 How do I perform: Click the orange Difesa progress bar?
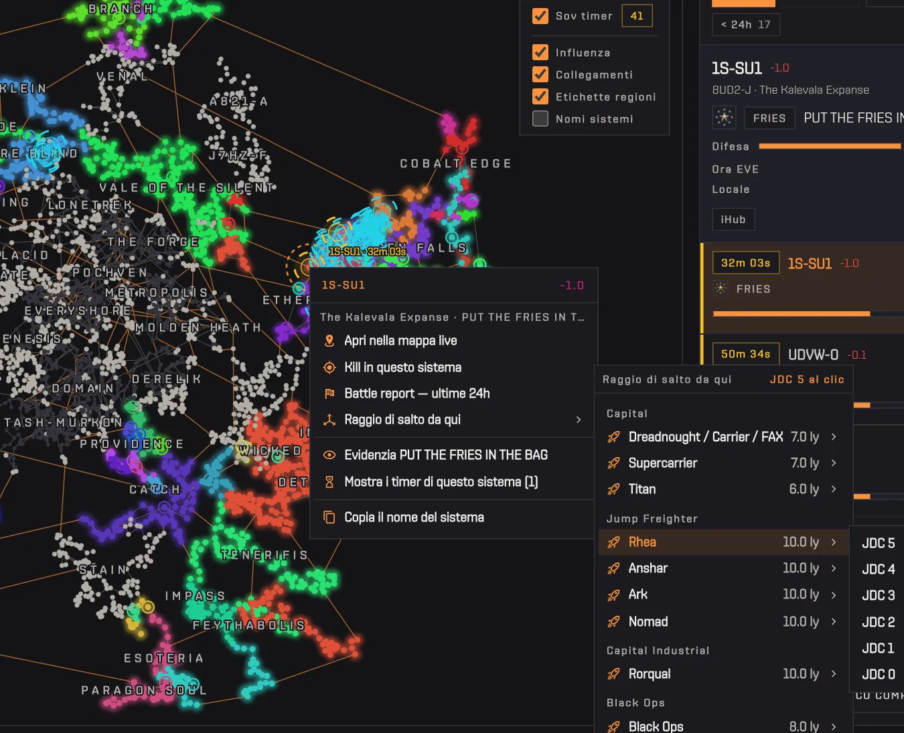pyautogui.click(x=831, y=146)
